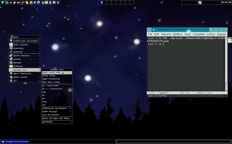Click the fast-forward icon in top panel
The image size is (232, 144).
point(18,2)
